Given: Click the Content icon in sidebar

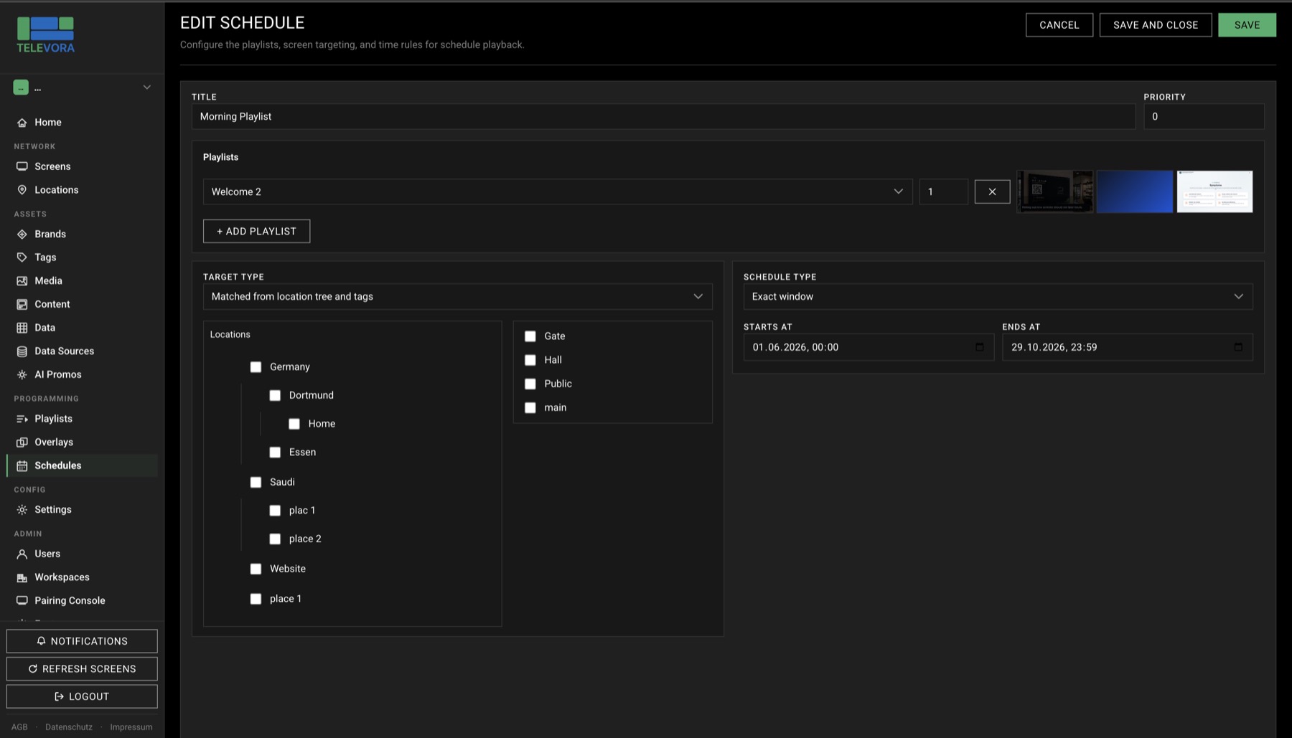Looking at the screenshot, I should [22, 305].
